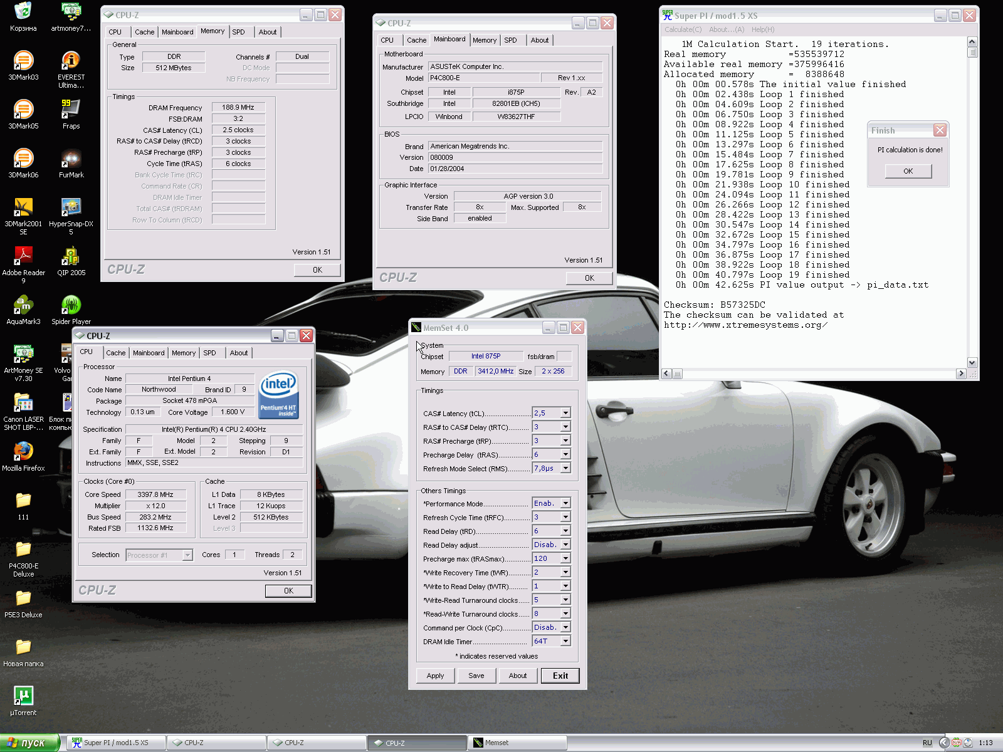
Task: Open HyperSnap-DX 5 desktop icon
Action: point(71,216)
